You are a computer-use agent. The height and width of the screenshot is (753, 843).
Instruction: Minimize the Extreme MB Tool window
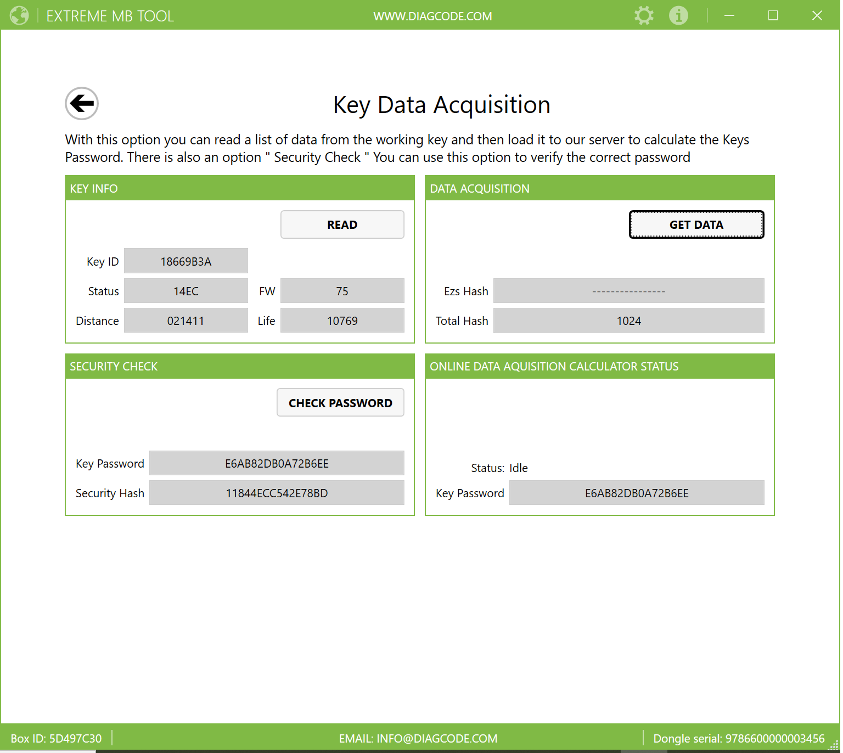click(x=729, y=15)
